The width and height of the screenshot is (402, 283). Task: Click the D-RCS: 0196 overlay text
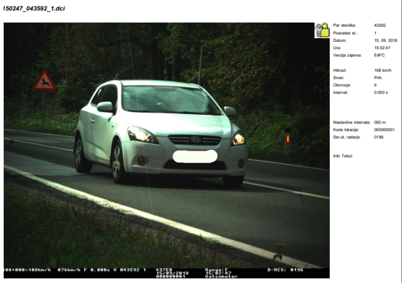click(285, 270)
